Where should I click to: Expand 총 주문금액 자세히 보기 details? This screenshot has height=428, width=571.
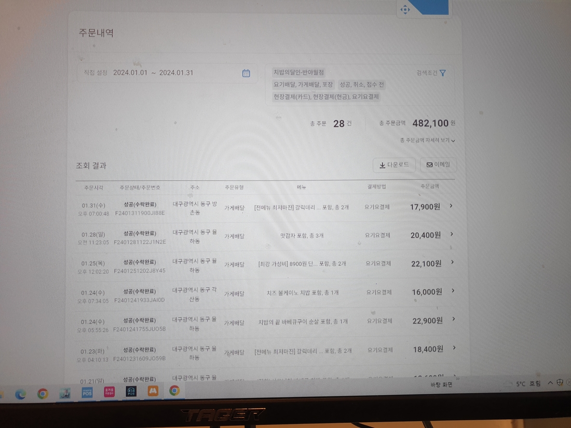(427, 140)
